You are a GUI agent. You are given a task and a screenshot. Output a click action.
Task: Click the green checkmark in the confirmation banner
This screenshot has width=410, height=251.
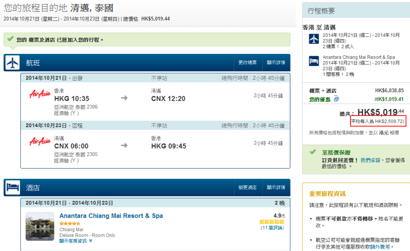(11, 39)
